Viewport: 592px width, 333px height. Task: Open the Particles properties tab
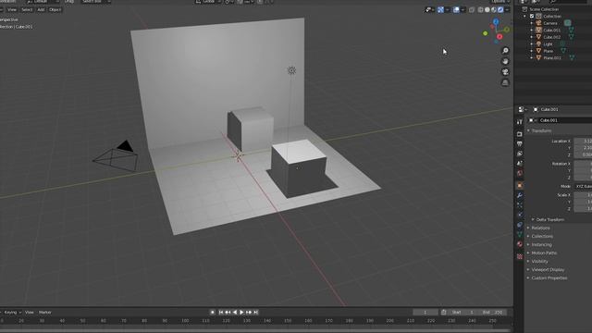520,205
